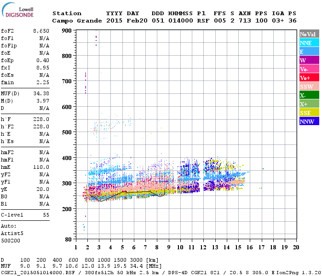Select the Vo+ legend swatch
This screenshot has height=276, width=322.
pos(309,78)
